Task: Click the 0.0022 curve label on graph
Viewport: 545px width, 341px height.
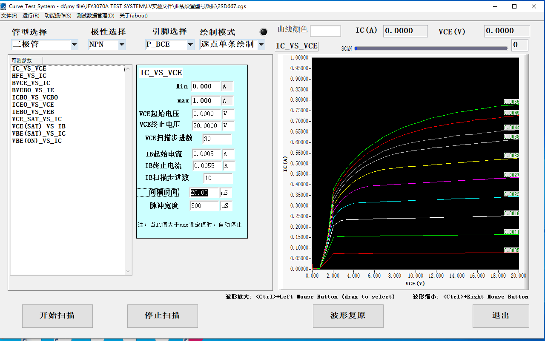Action: coord(511,194)
